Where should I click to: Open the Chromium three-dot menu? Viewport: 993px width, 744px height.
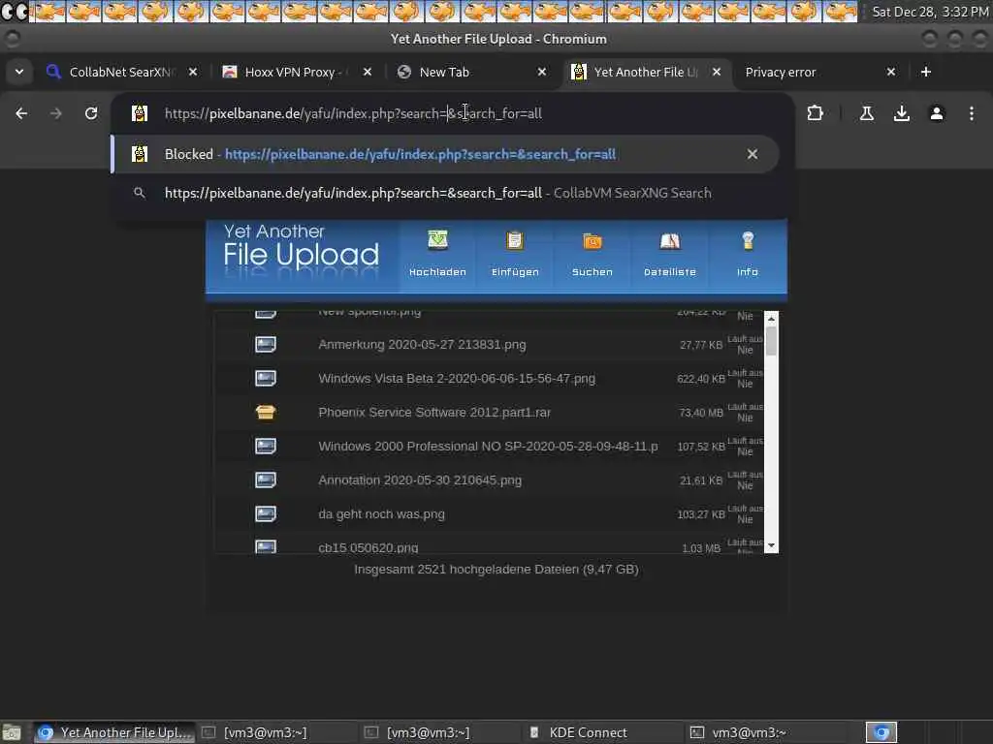coord(972,113)
